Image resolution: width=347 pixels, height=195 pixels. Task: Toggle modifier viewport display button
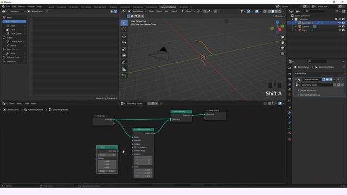pyautogui.click(x=327, y=80)
